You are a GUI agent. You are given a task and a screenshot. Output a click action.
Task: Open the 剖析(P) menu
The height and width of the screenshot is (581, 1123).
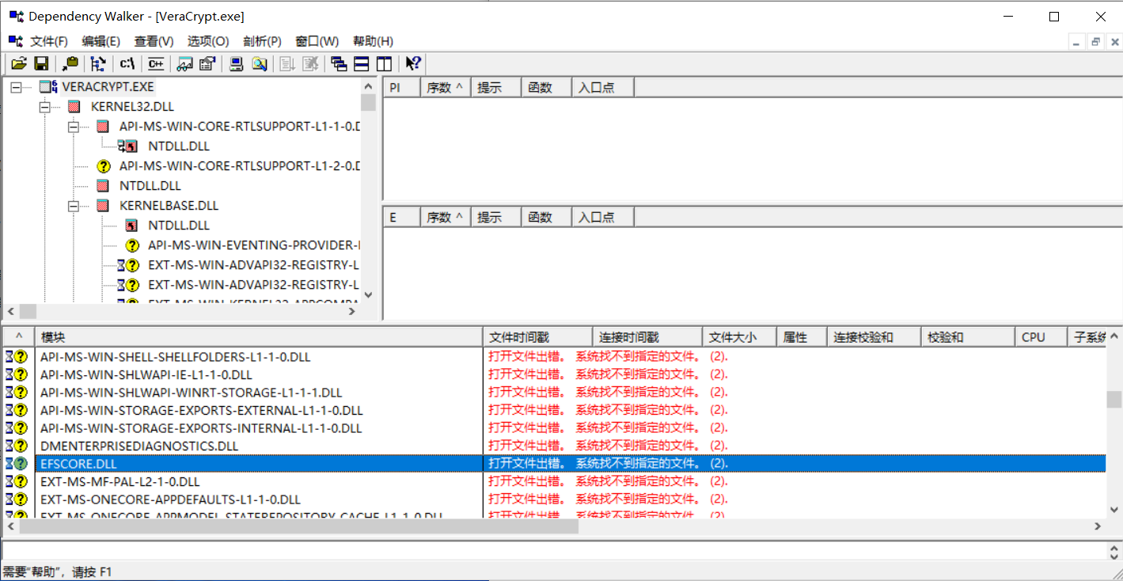click(x=262, y=41)
